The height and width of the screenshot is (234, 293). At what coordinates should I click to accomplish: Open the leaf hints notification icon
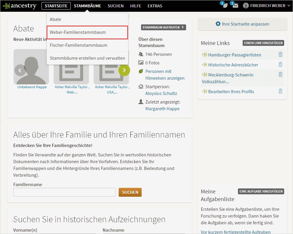tap(225, 5)
